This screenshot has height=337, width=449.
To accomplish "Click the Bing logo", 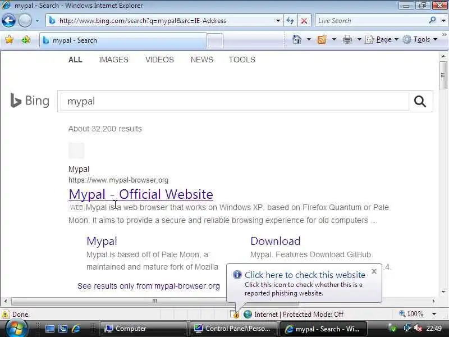I will [30, 101].
